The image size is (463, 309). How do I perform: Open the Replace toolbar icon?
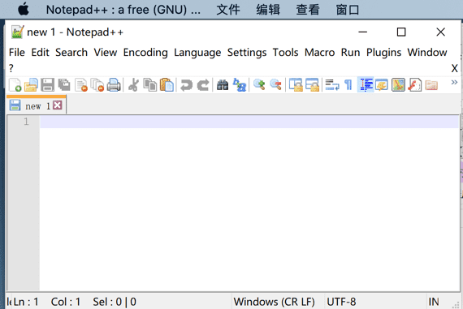point(239,85)
